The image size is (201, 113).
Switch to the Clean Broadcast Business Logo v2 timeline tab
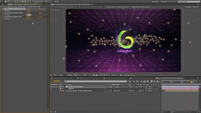(x=90, y=78)
